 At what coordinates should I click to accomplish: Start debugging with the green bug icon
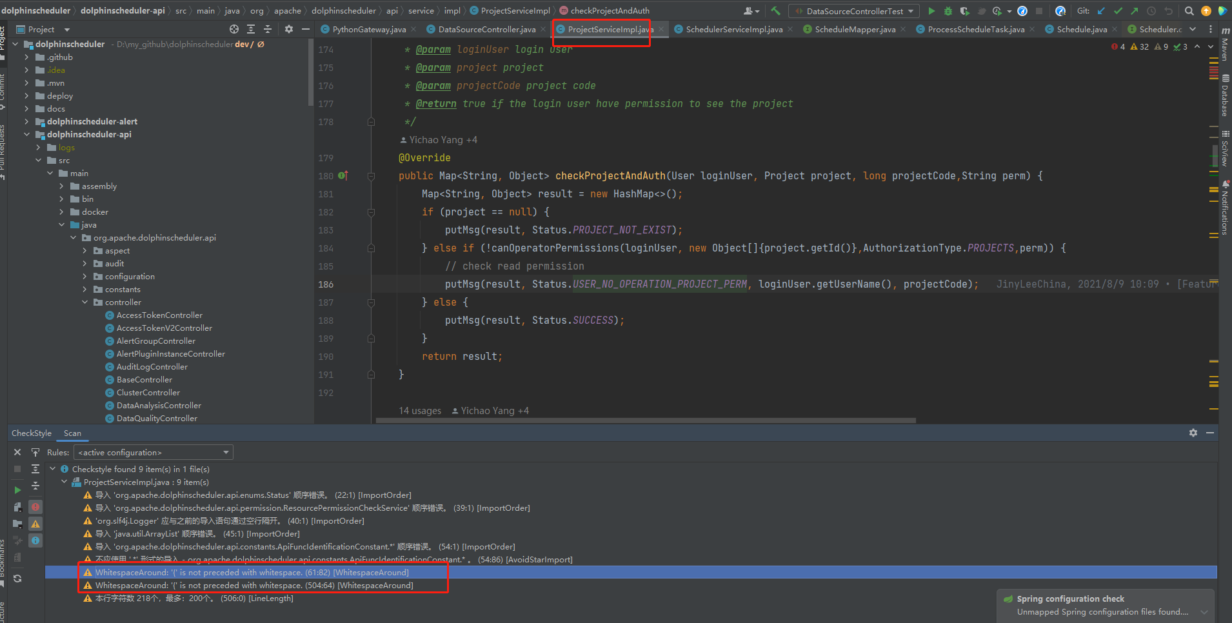click(x=948, y=11)
